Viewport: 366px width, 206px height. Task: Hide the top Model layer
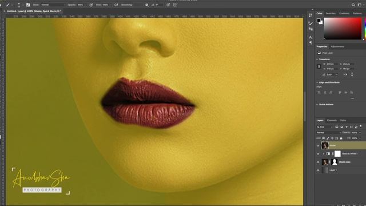coord(318,145)
